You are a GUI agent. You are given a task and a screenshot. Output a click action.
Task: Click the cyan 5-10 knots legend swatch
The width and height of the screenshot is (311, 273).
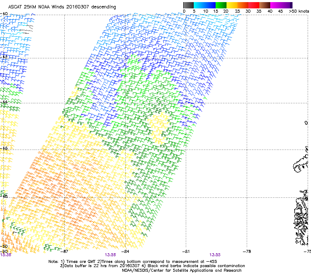199,5
